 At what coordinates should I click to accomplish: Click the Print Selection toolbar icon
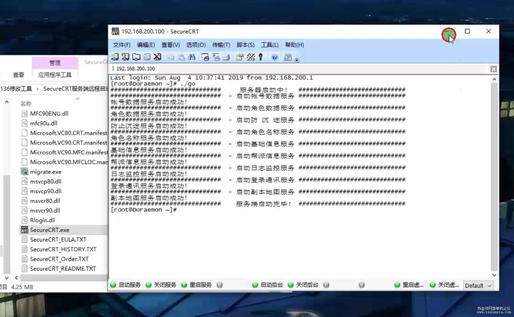click(216, 57)
